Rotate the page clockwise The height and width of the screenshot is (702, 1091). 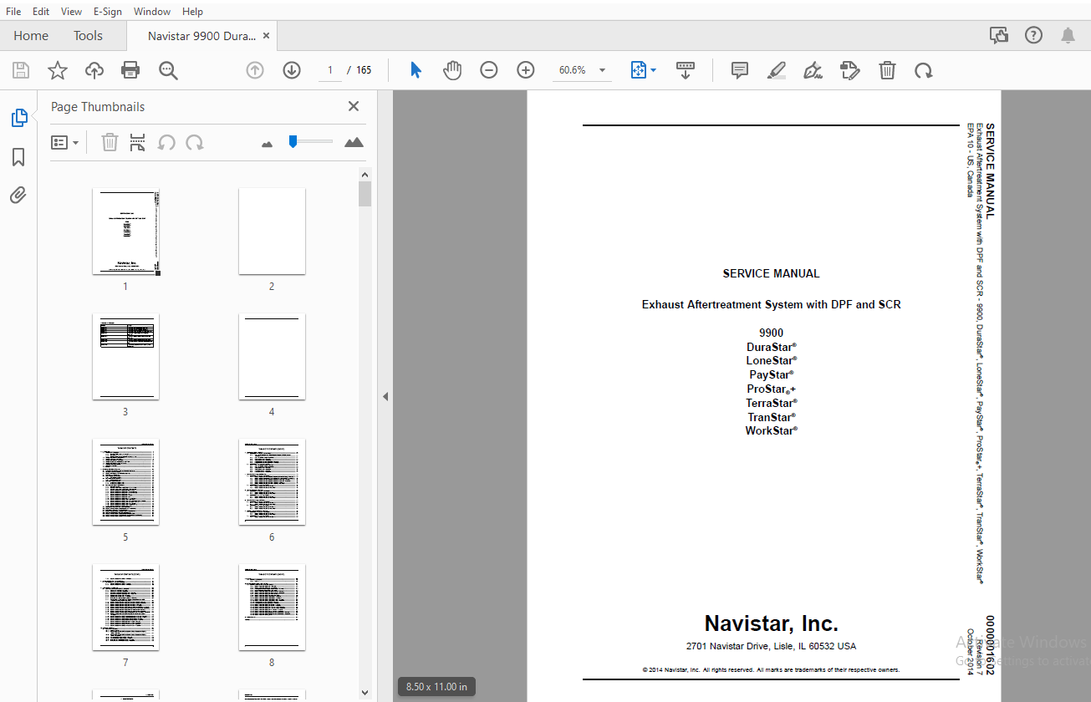coord(924,70)
